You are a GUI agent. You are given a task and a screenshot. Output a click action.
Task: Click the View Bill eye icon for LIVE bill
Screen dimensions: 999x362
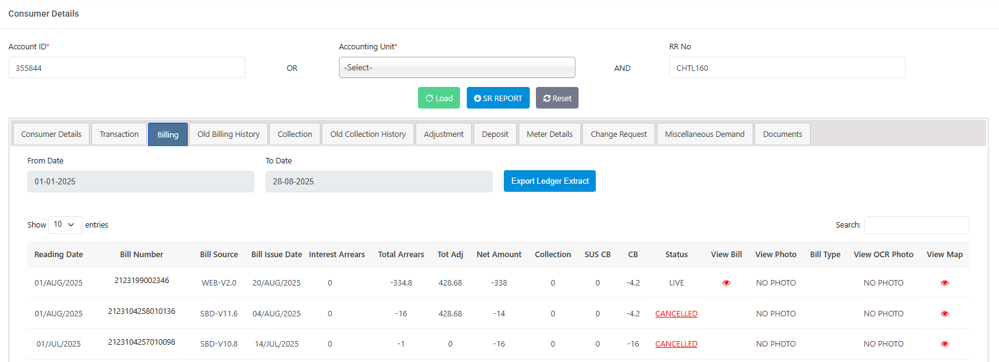726,283
